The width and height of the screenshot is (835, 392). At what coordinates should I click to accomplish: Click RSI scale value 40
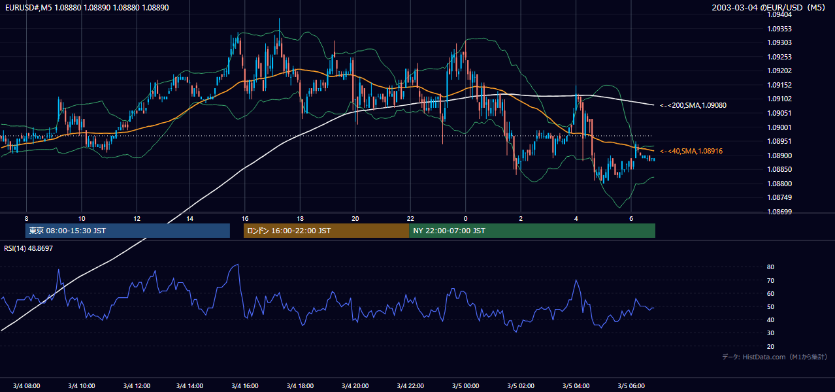(x=770, y=319)
